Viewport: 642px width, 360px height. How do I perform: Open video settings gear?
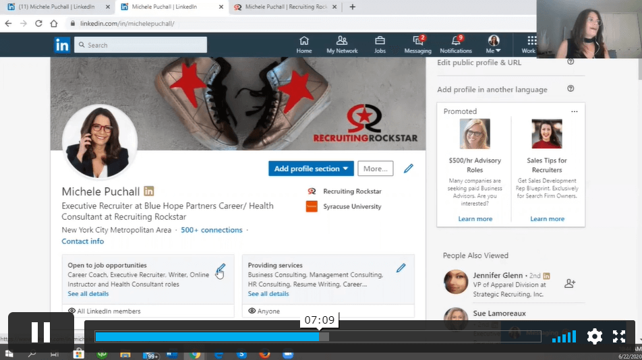595,336
